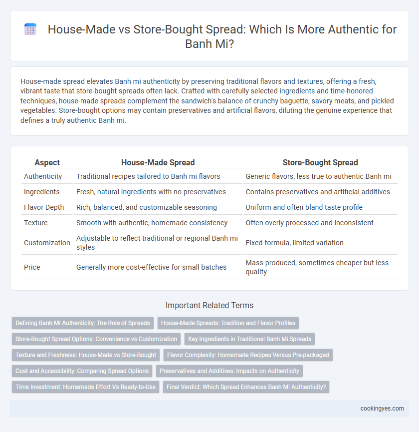Select Store-Bought Spread Options: Convenience vs Customization
Image resolution: width=419 pixels, height=432 pixels.
coord(96,339)
